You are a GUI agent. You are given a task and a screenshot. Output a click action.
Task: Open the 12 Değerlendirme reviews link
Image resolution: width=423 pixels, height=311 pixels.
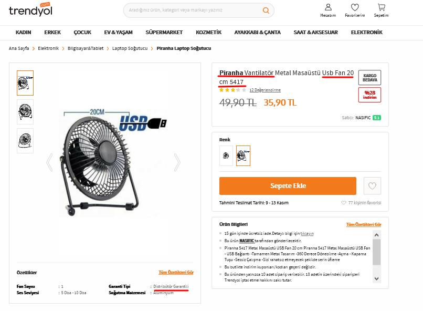click(265, 90)
